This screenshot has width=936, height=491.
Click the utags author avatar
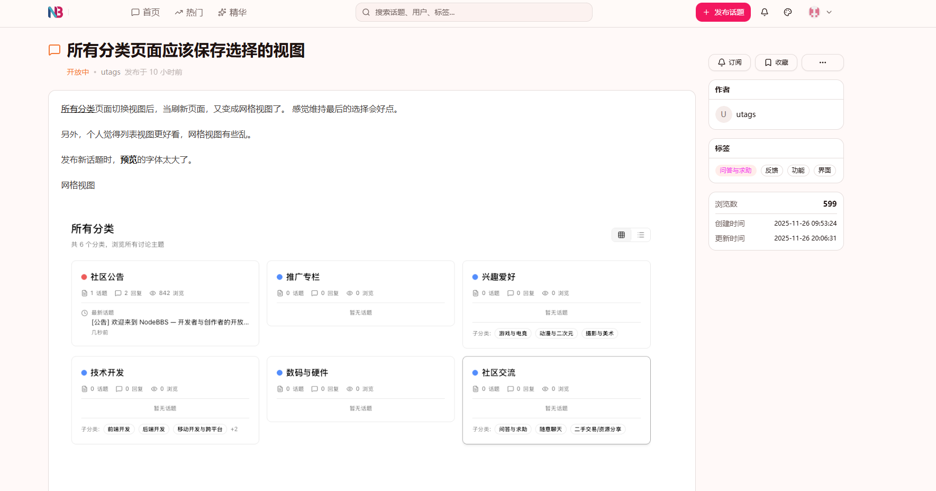click(724, 114)
